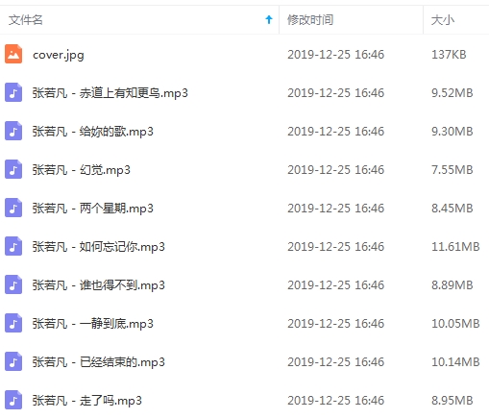Open 张若凡 - 给妳的歌.mp3
The image size is (489, 419).
pyautogui.click(x=93, y=132)
